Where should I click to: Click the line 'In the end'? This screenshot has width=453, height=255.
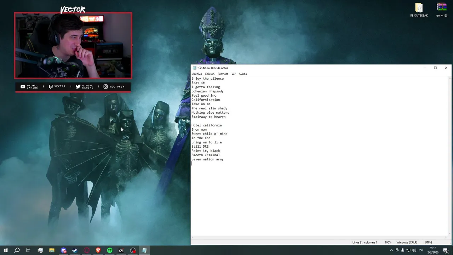point(201,138)
